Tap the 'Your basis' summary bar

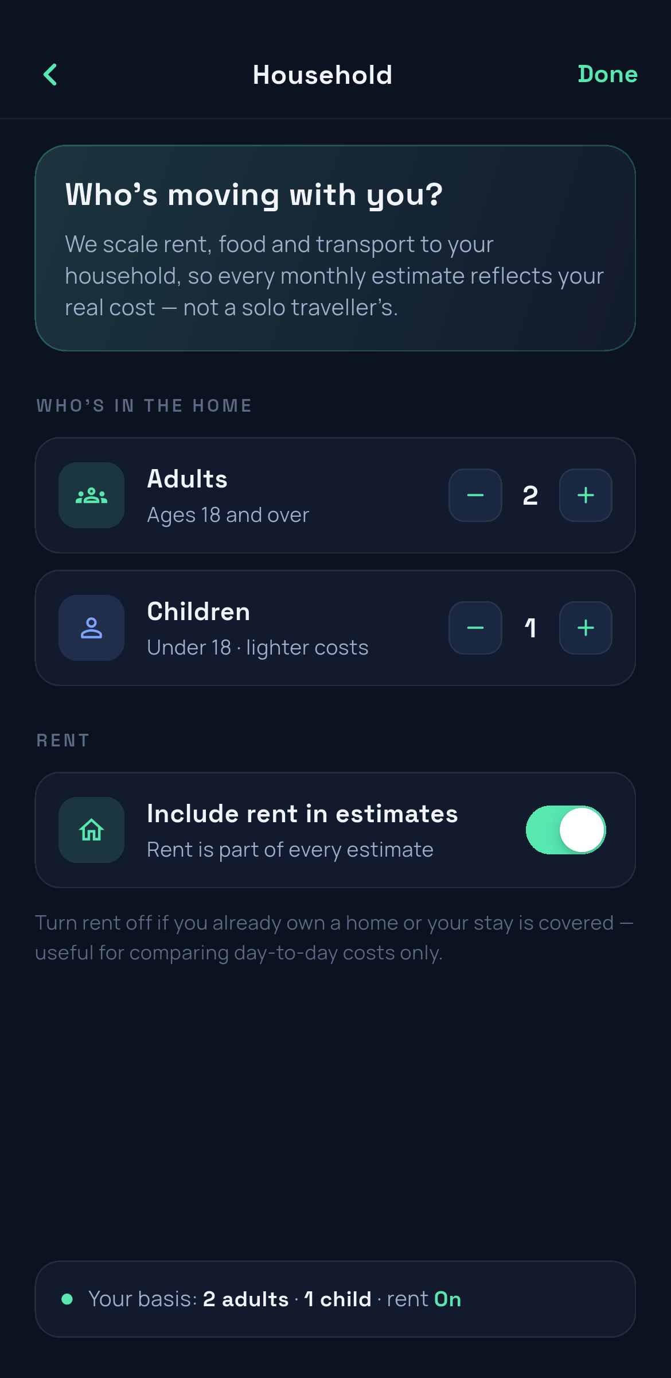coord(335,1299)
